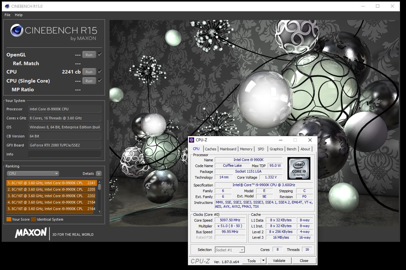406x270 pixels.
Task: Click the Tools button in CPU-Z
Action: tap(252, 261)
